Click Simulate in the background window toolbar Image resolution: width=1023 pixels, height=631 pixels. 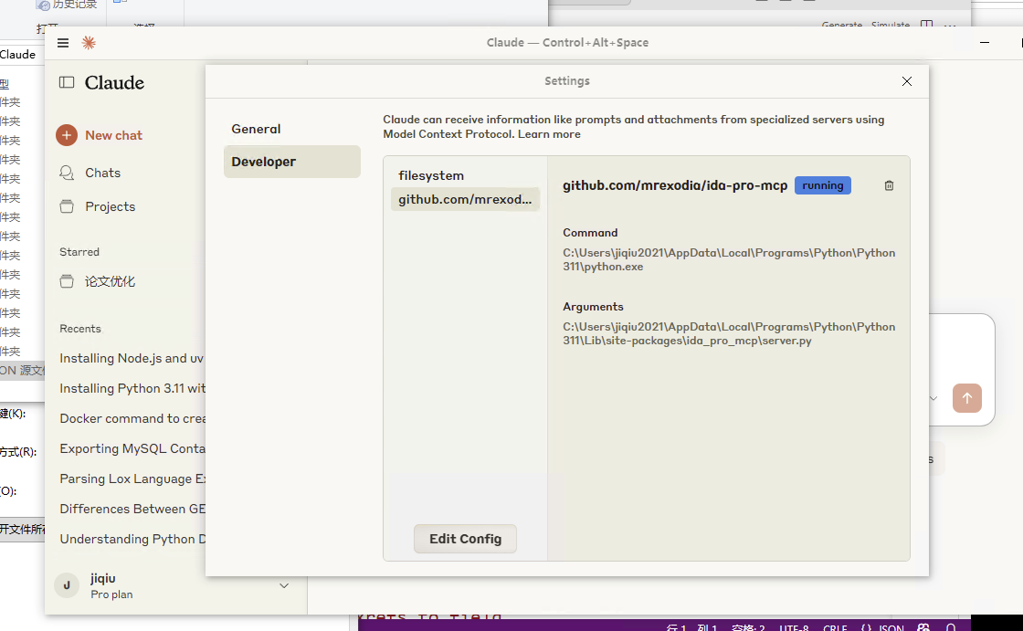[x=890, y=25]
